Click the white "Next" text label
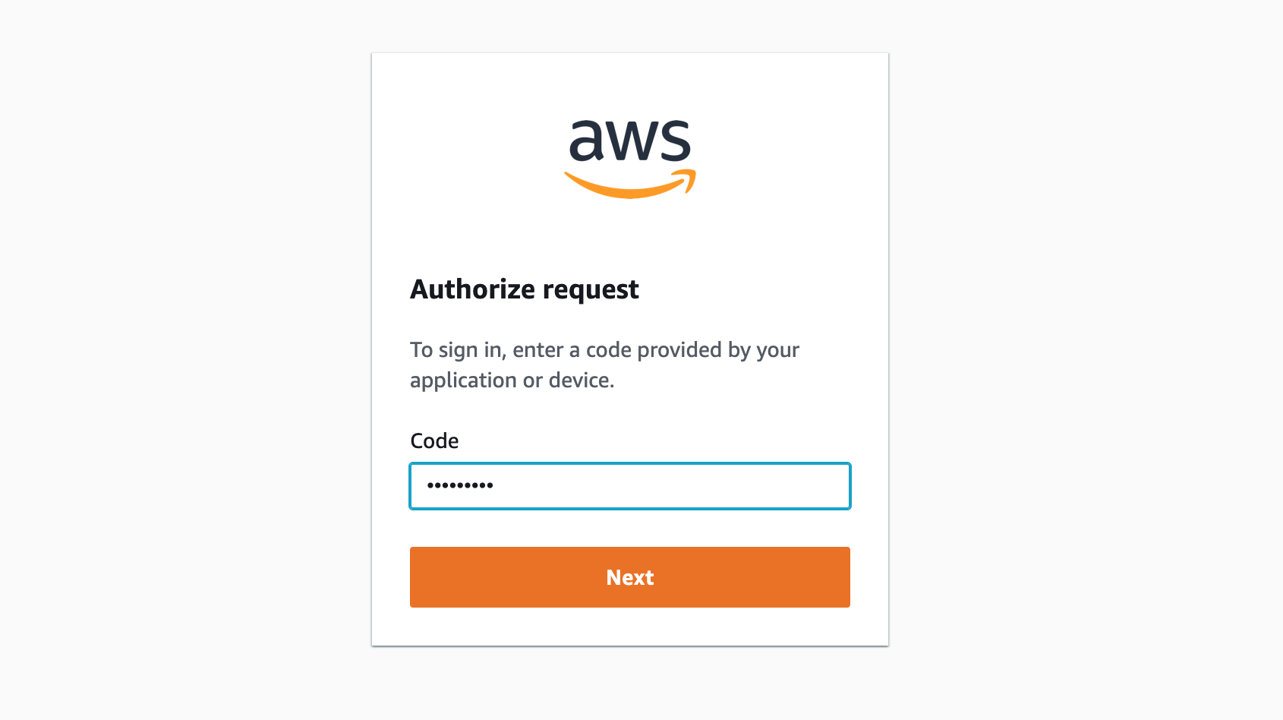Image resolution: width=1283 pixels, height=720 pixels. [630, 578]
